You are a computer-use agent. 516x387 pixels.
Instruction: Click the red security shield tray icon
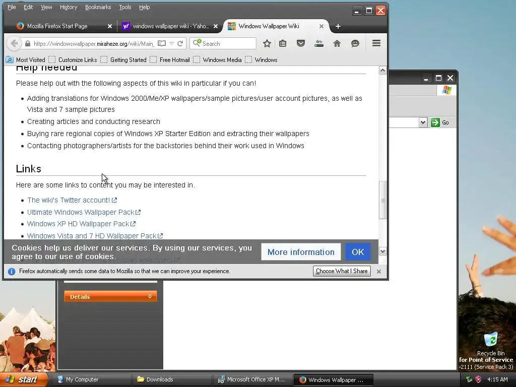[x=479, y=379]
